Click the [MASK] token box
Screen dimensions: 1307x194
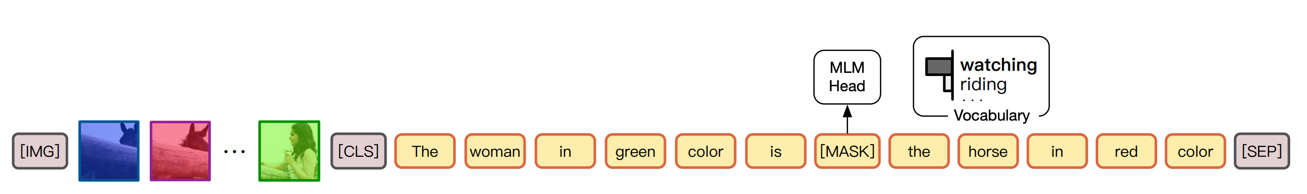click(847, 151)
